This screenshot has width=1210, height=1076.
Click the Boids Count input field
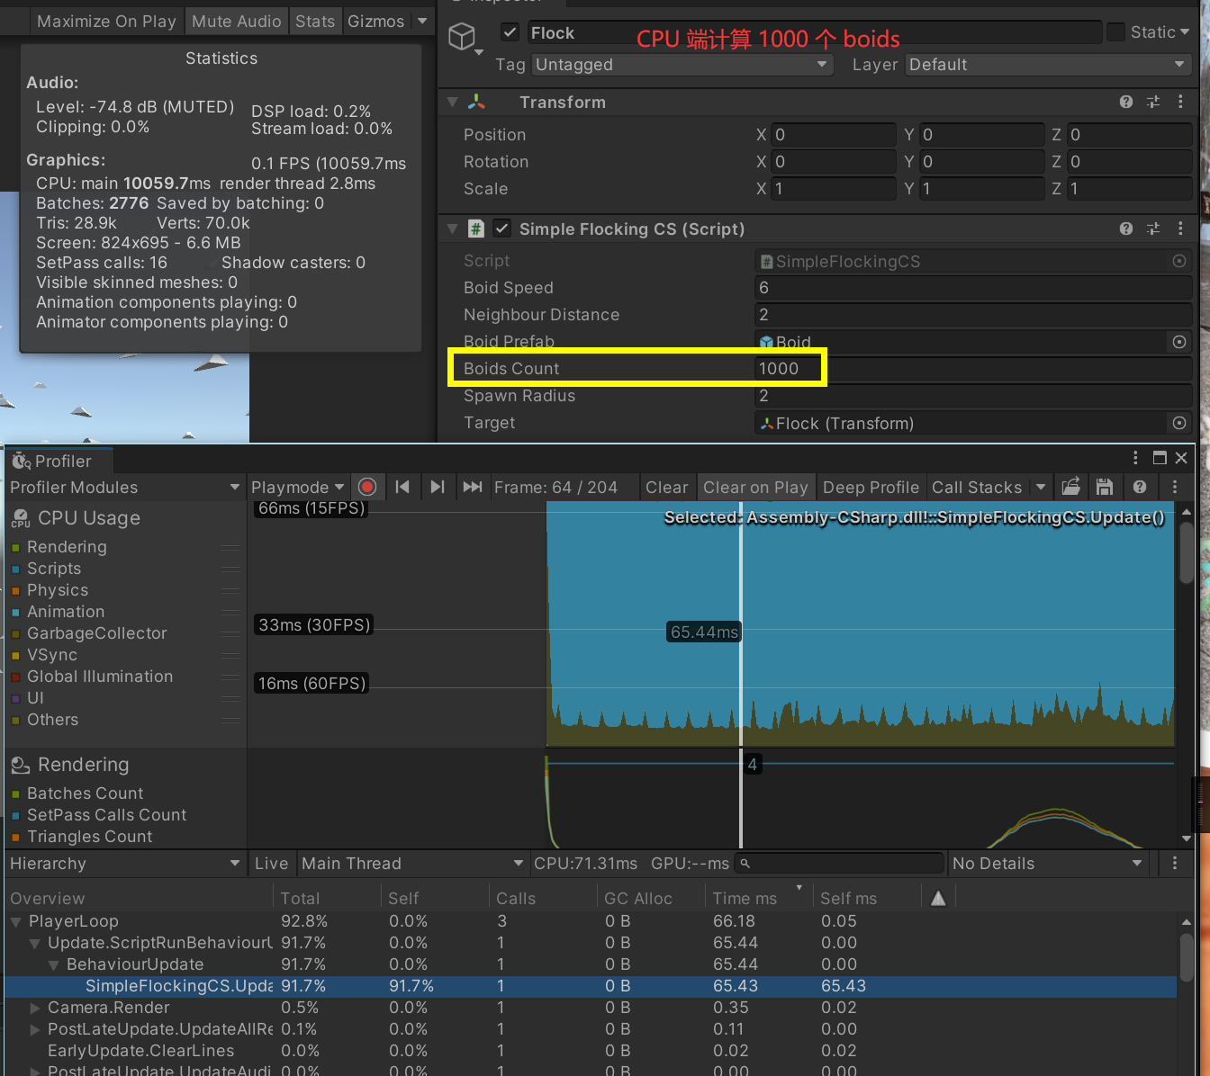coord(973,368)
